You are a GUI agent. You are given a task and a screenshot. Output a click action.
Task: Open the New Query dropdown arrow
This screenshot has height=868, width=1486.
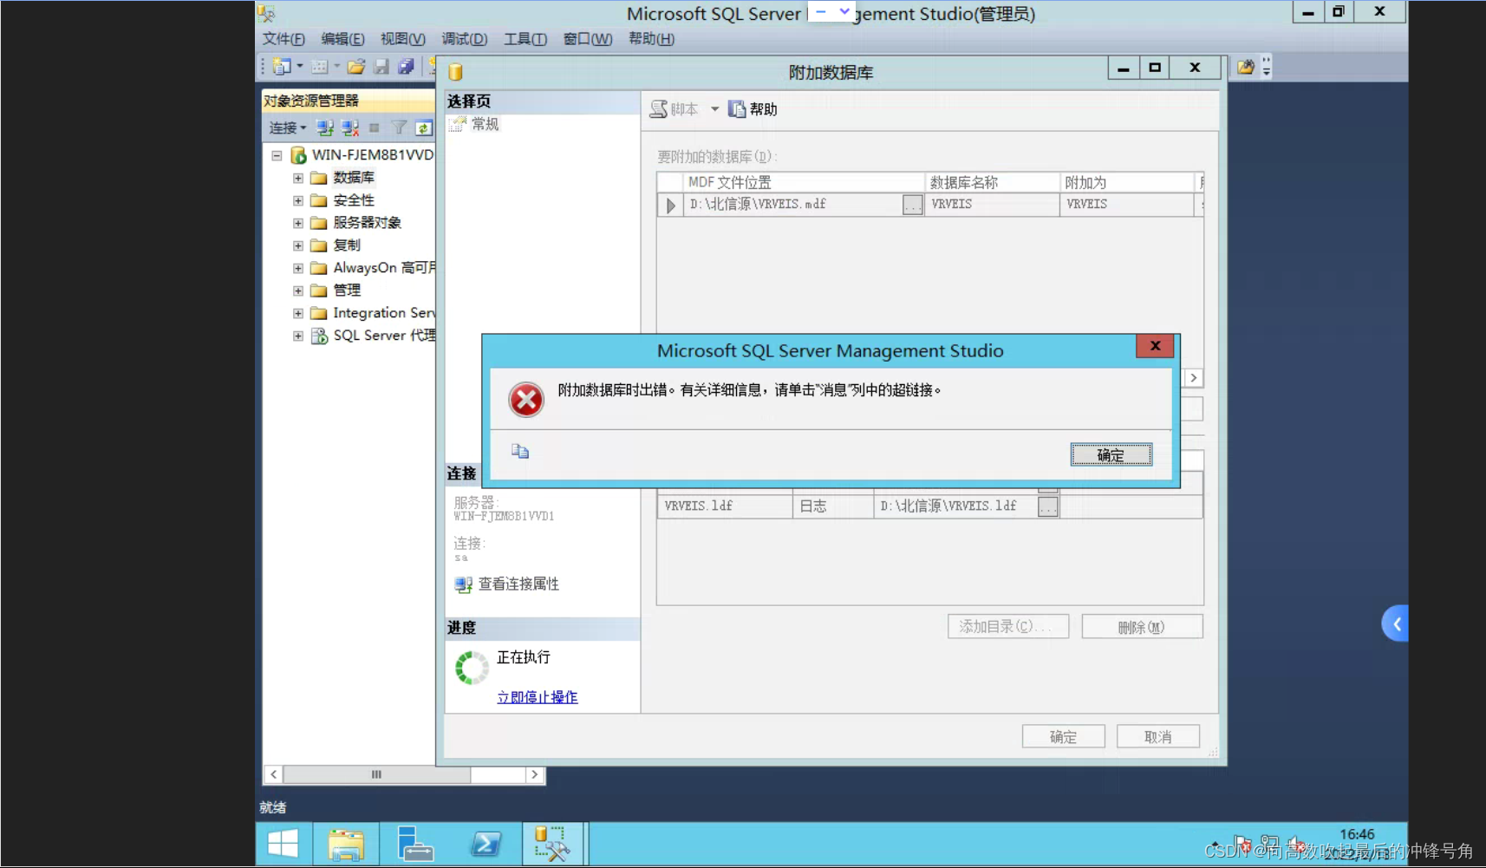[300, 67]
